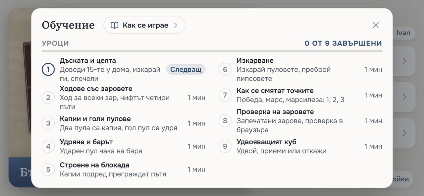Click description 'Изкарай пуловете, преброй пипсовете'

click(284, 74)
